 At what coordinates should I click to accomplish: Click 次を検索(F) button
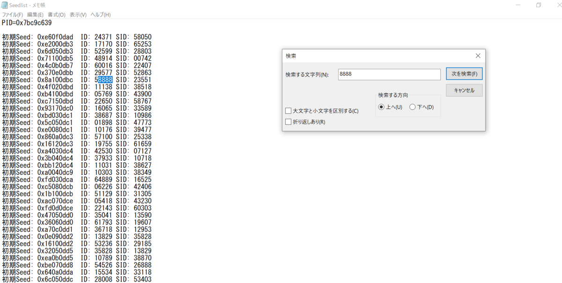point(464,74)
